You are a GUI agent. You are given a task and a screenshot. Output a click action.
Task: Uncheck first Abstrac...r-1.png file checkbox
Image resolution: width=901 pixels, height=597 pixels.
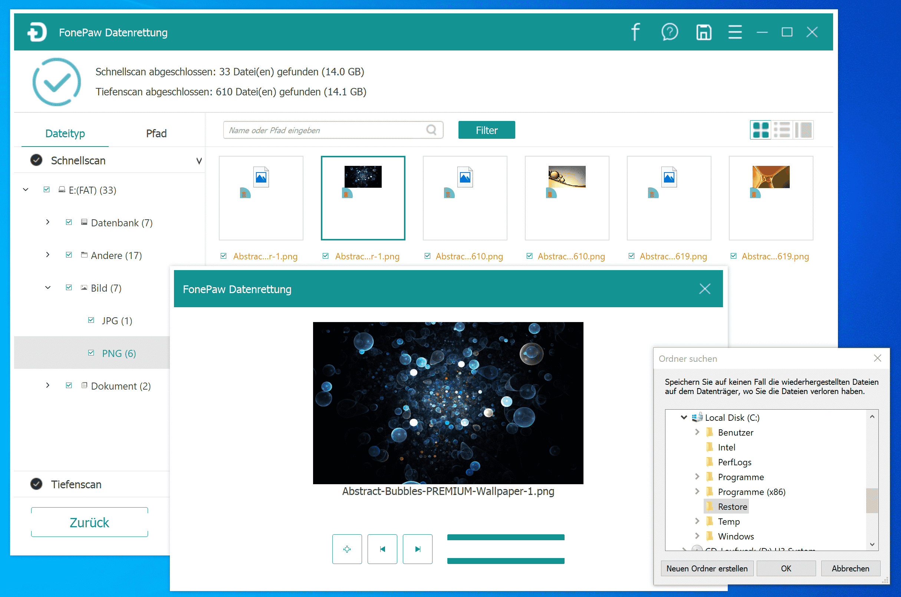(x=224, y=256)
